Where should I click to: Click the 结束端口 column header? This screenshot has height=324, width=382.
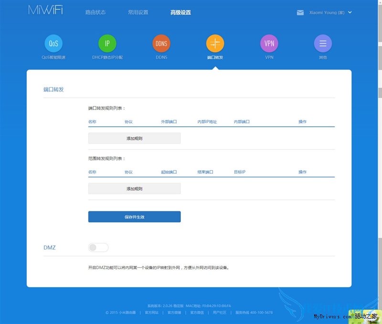[x=205, y=172]
